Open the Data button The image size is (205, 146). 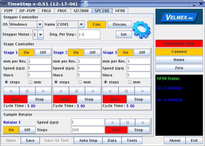[x=112, y=141]
